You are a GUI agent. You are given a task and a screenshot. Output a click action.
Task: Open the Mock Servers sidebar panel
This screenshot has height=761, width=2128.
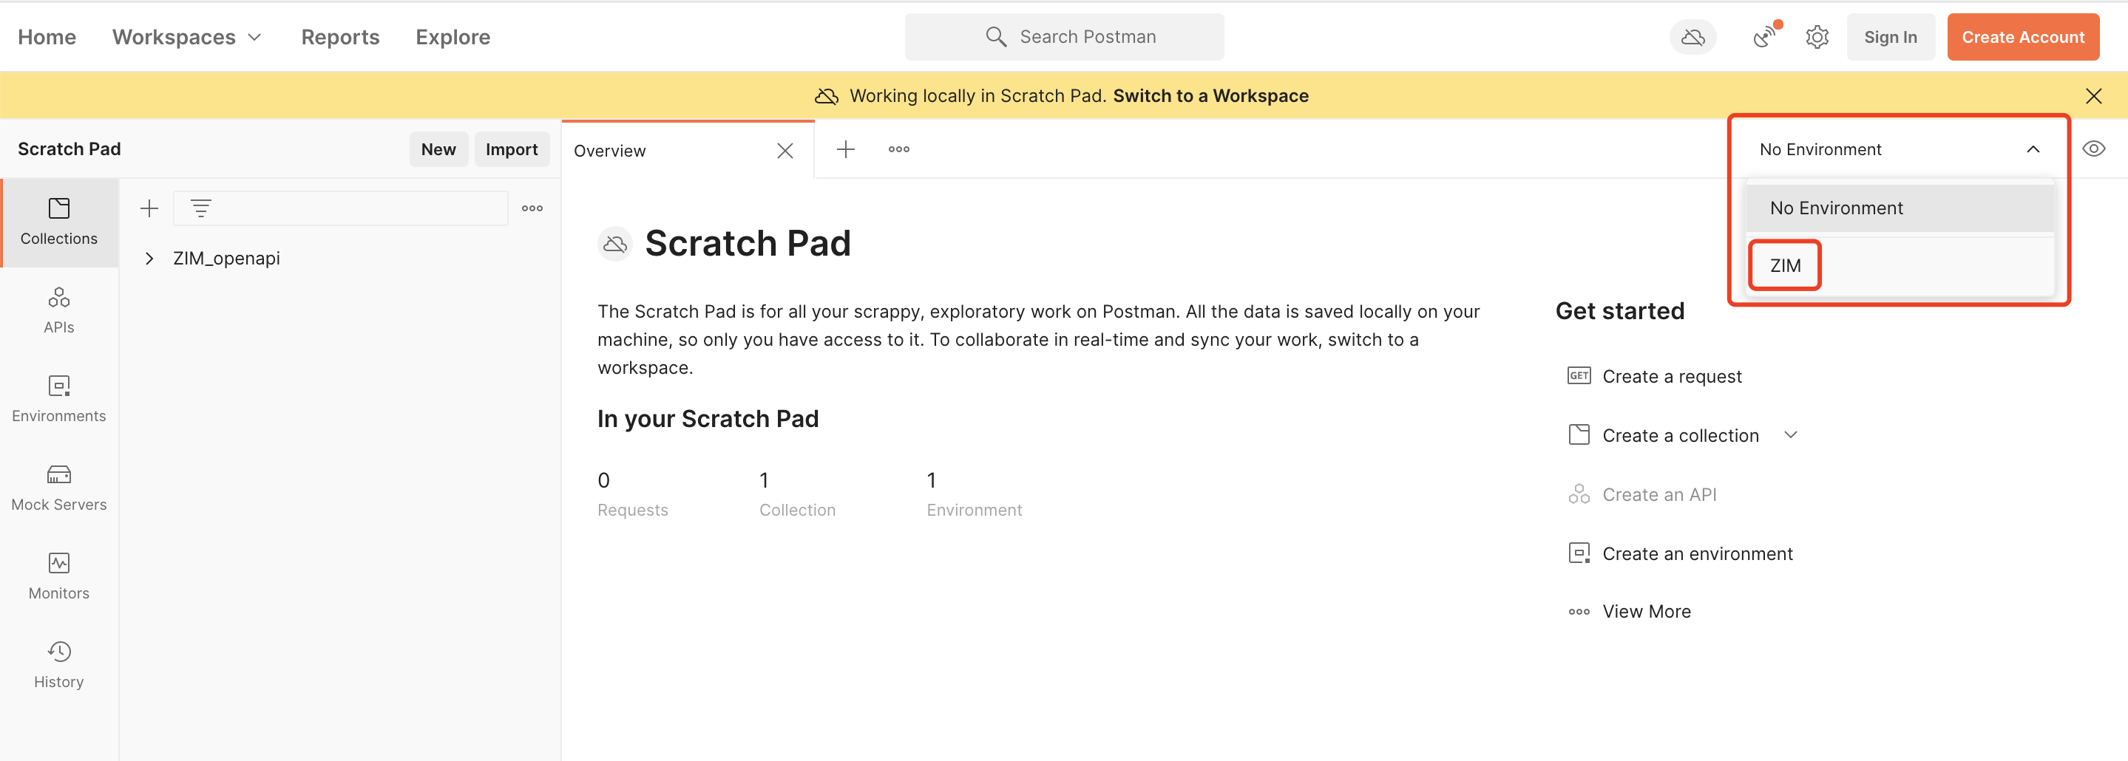[x=58, y=488]
